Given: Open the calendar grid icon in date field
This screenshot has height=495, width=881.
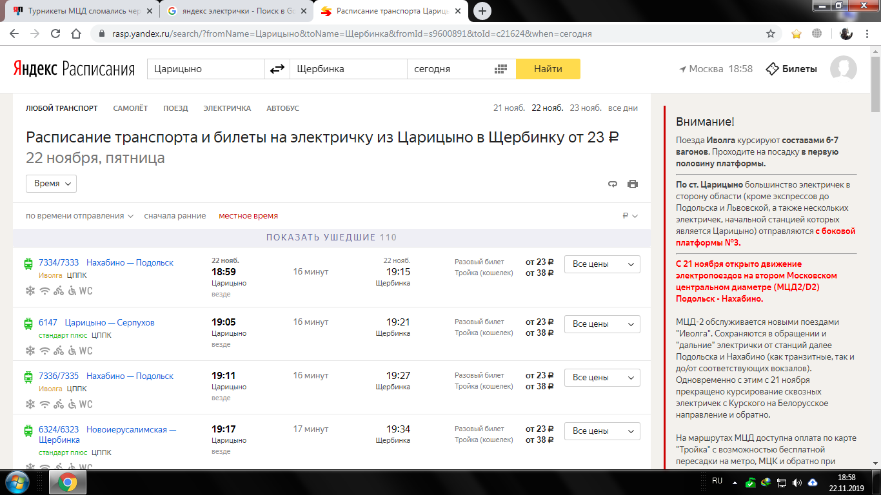Looking at the screenshot, I should coord(500,69).
